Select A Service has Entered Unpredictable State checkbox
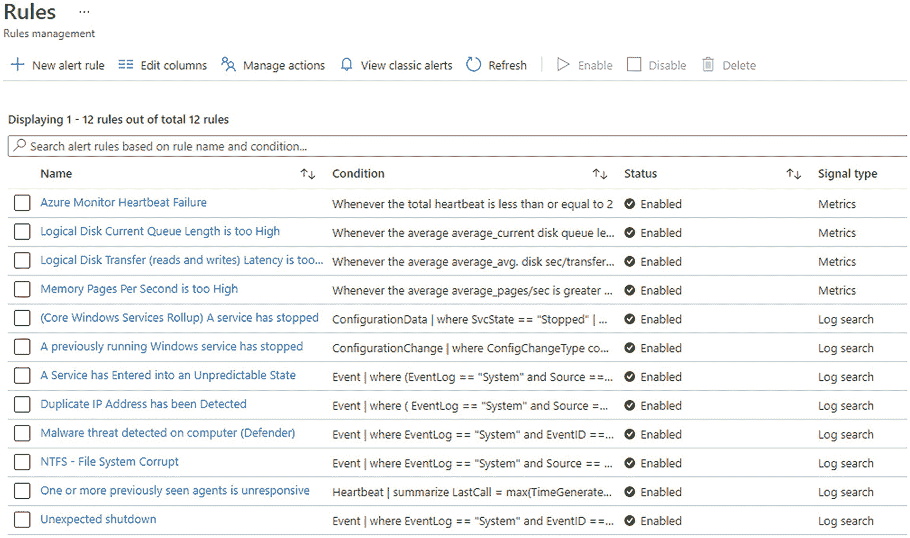Screen dimensions: 910x538 22,376
